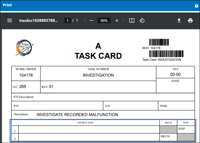Rotate the document counterclockwise

[x=142, y=20]
